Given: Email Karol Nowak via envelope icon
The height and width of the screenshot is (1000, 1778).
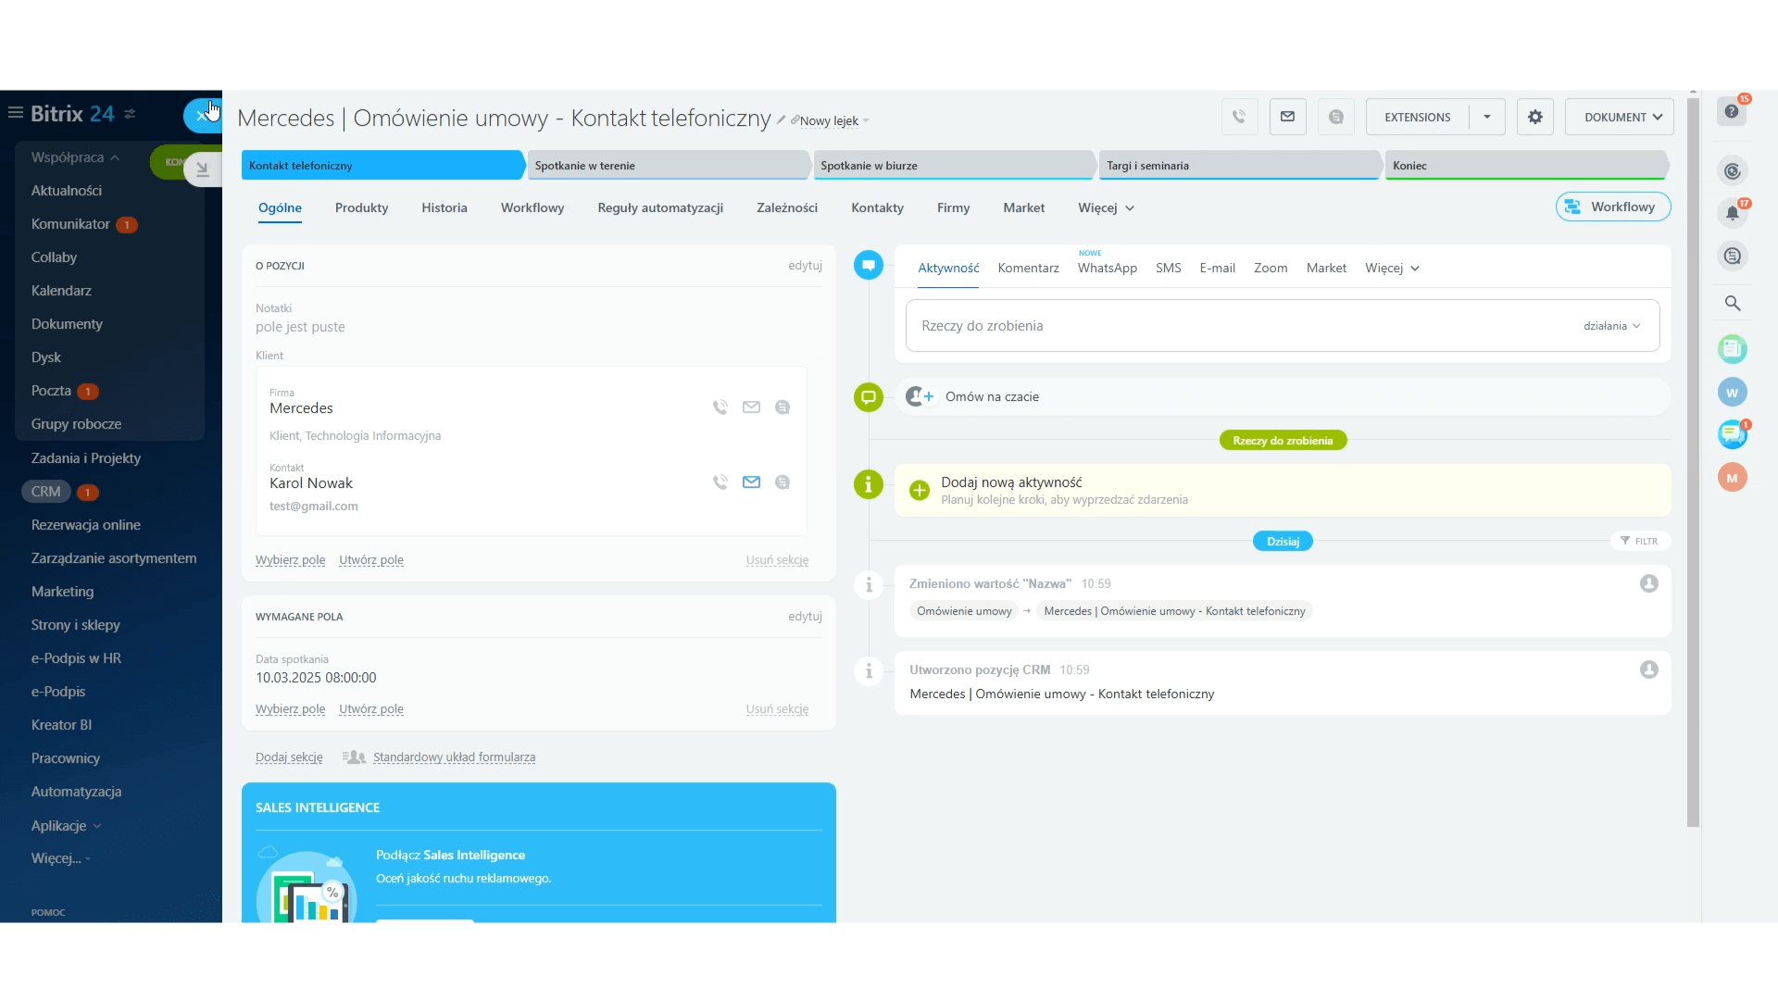Looking at the screenshot, I should pos(751,482).
